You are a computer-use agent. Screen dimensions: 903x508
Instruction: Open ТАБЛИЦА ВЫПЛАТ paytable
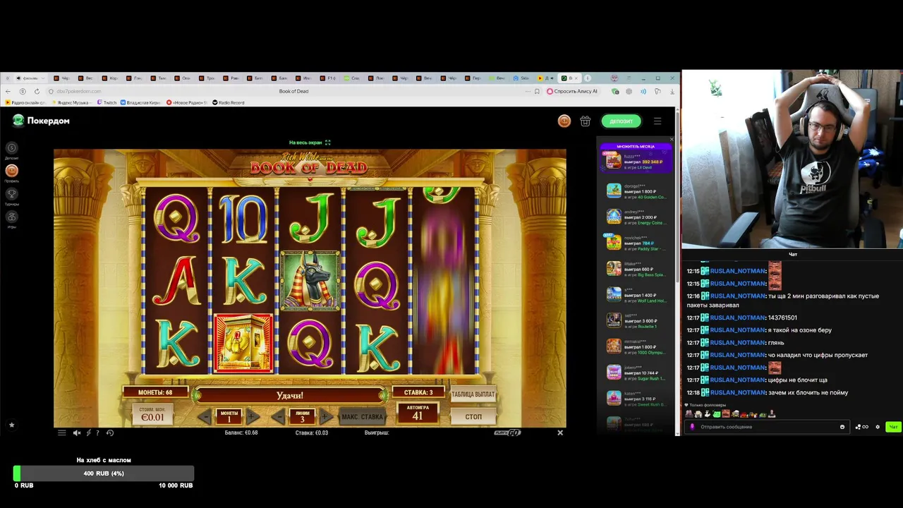tap(473, 394)
